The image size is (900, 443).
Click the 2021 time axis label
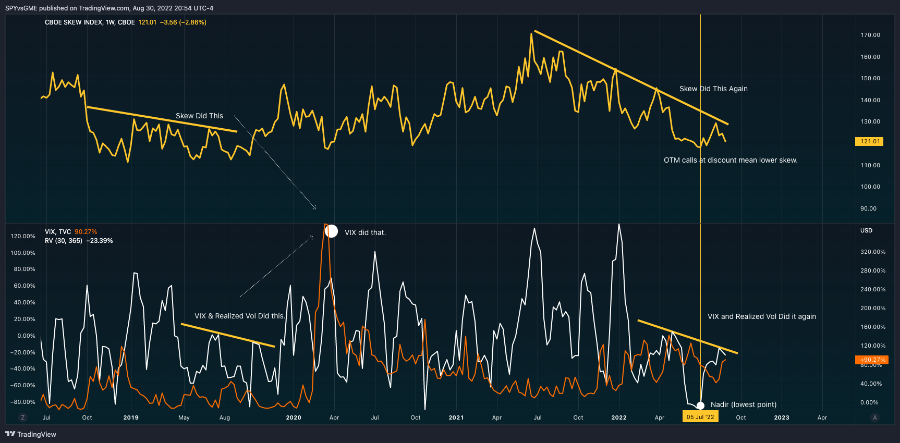pos(456,417)
